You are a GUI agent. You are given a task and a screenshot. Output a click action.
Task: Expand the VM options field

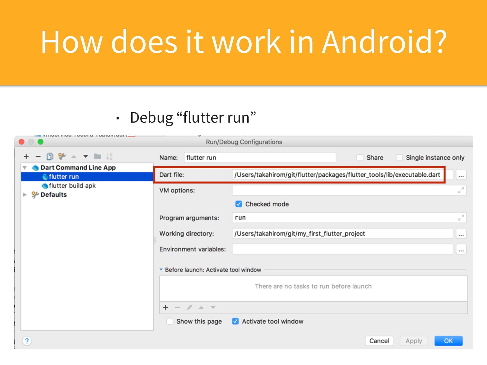pos(461,190)
